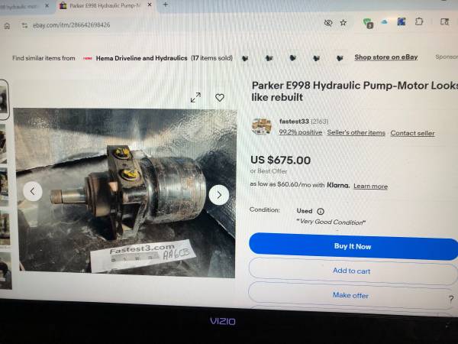This screenshot has height=344, width=458.
Task: Add item to watchlist with heart icon
Action: click(220, 98)
